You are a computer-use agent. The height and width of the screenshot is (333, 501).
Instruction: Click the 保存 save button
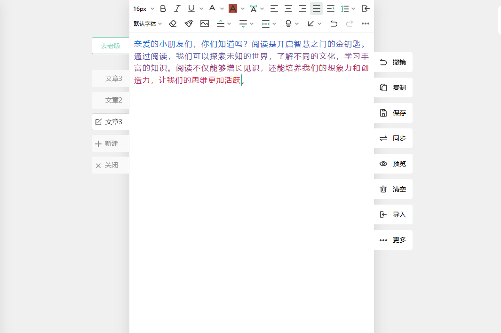(x=393, y=113)
